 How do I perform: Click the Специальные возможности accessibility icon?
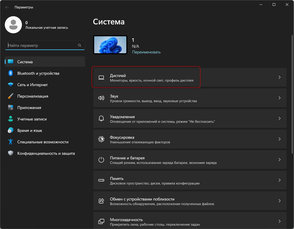pos(11,142)
